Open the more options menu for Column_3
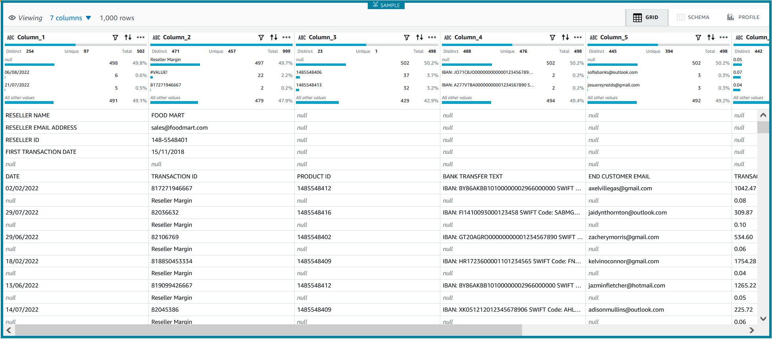 point(432,37)
